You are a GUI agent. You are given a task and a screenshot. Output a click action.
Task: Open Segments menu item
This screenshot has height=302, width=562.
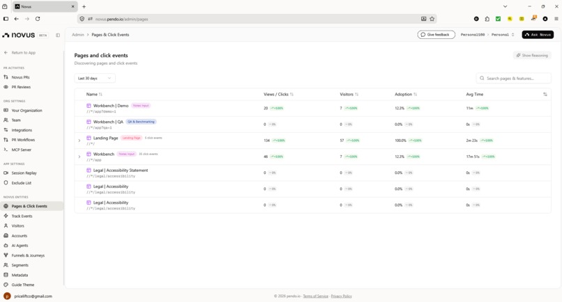[20, 265]
